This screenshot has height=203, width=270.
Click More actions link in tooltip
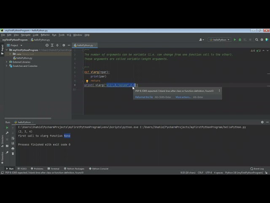click(x=184, y=97)
